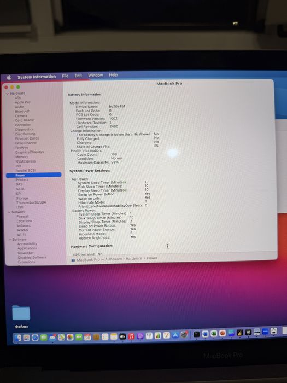Open Music app in the Dock
The image size is (287, 383).
coord(131,336)
